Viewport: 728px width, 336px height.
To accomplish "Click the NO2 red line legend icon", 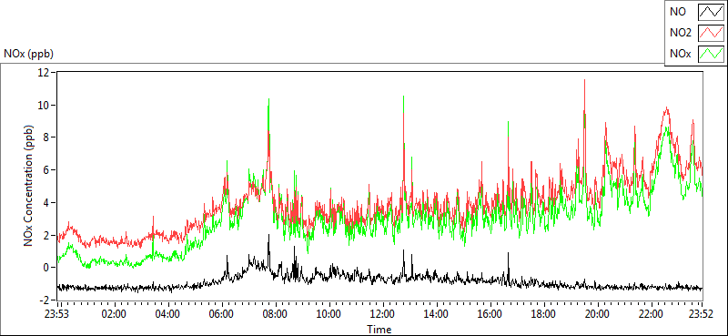I will pyautogui.click(x=712, y=33).
